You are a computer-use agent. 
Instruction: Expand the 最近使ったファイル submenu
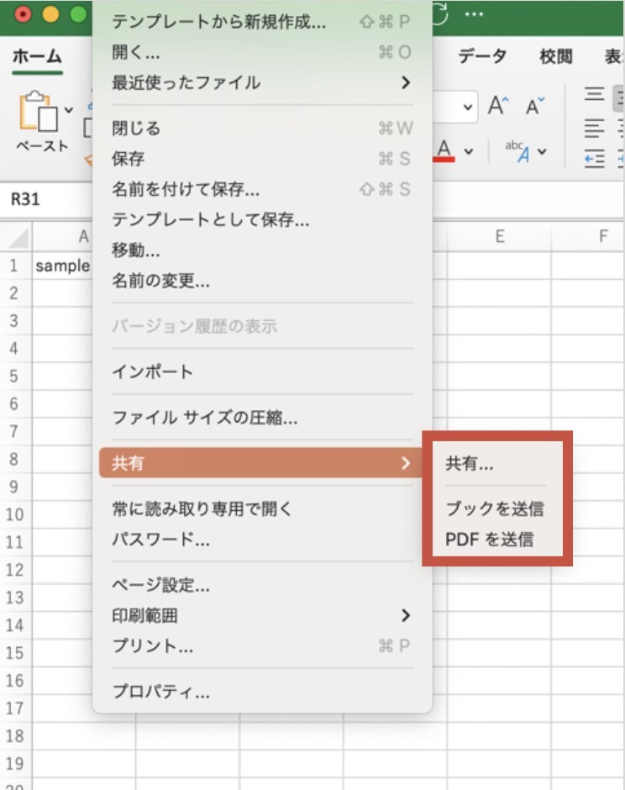tap(406, 82)
